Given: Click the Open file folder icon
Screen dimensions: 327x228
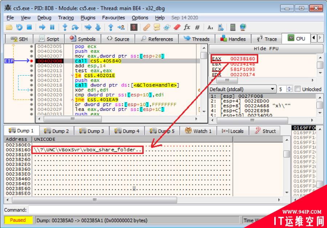Looking at the screenshot, I should pyautogui.click(x=9, y=27).
